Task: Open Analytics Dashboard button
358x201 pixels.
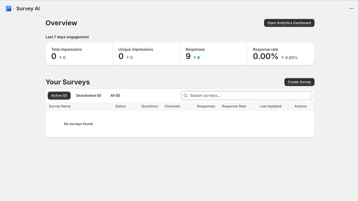Action: (x=289, y=23)
